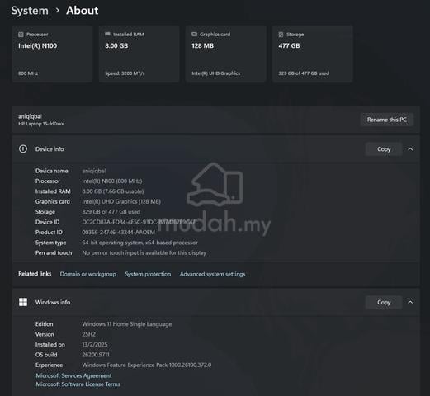Viewport: 430px width, 396px height.
Task: Click the Windows logo icon beside Windows info
Action: (23, 302)
